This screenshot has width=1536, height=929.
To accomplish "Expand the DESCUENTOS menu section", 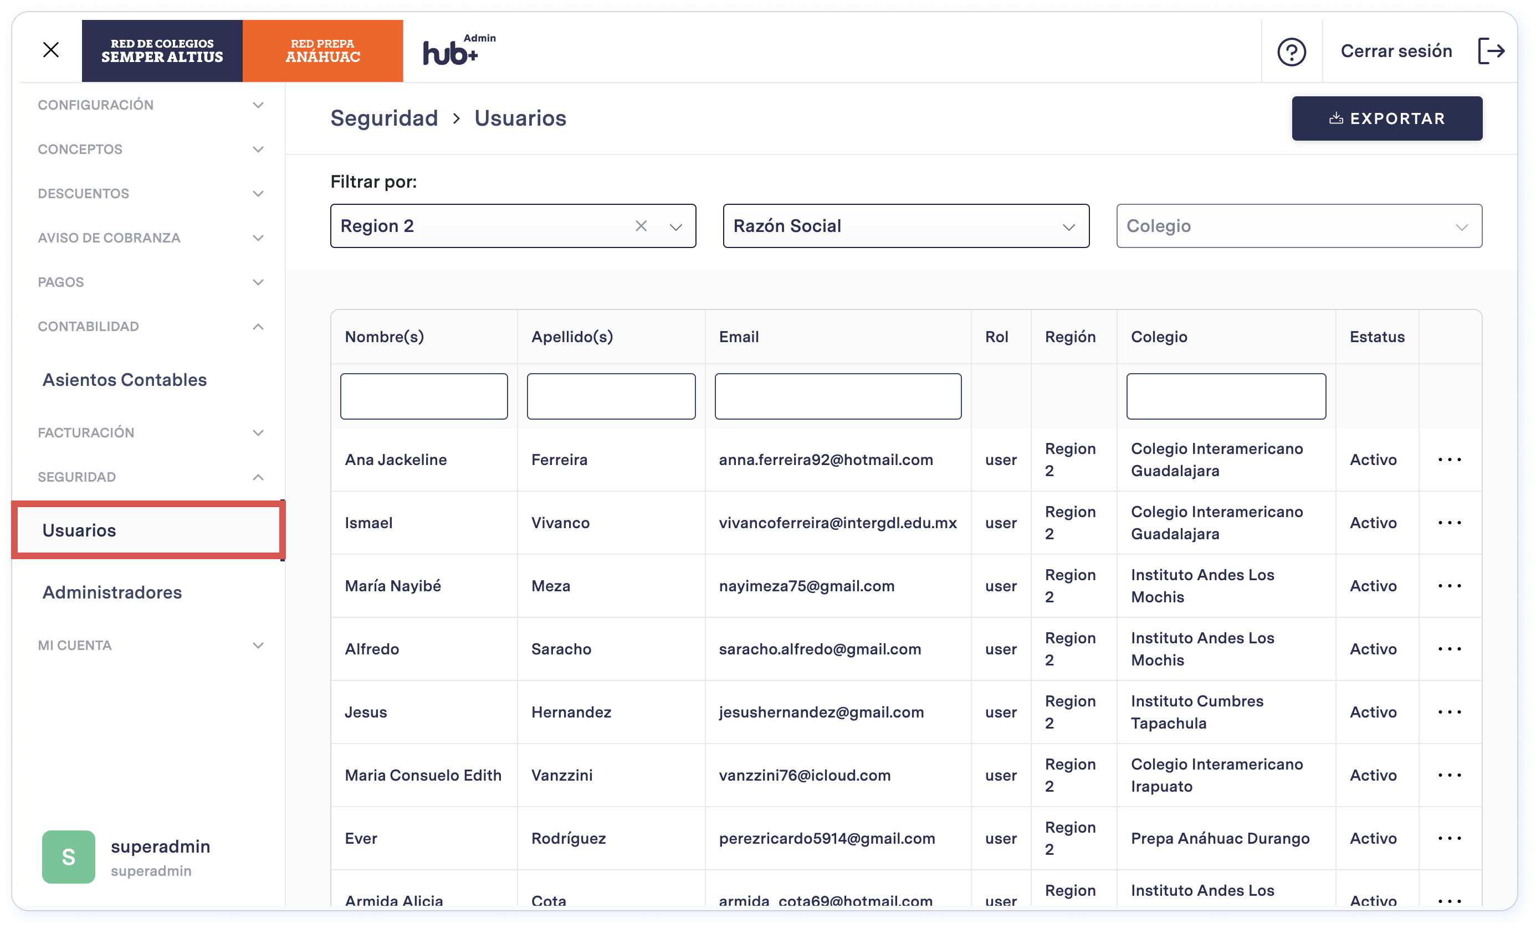I will click(150, 193).
